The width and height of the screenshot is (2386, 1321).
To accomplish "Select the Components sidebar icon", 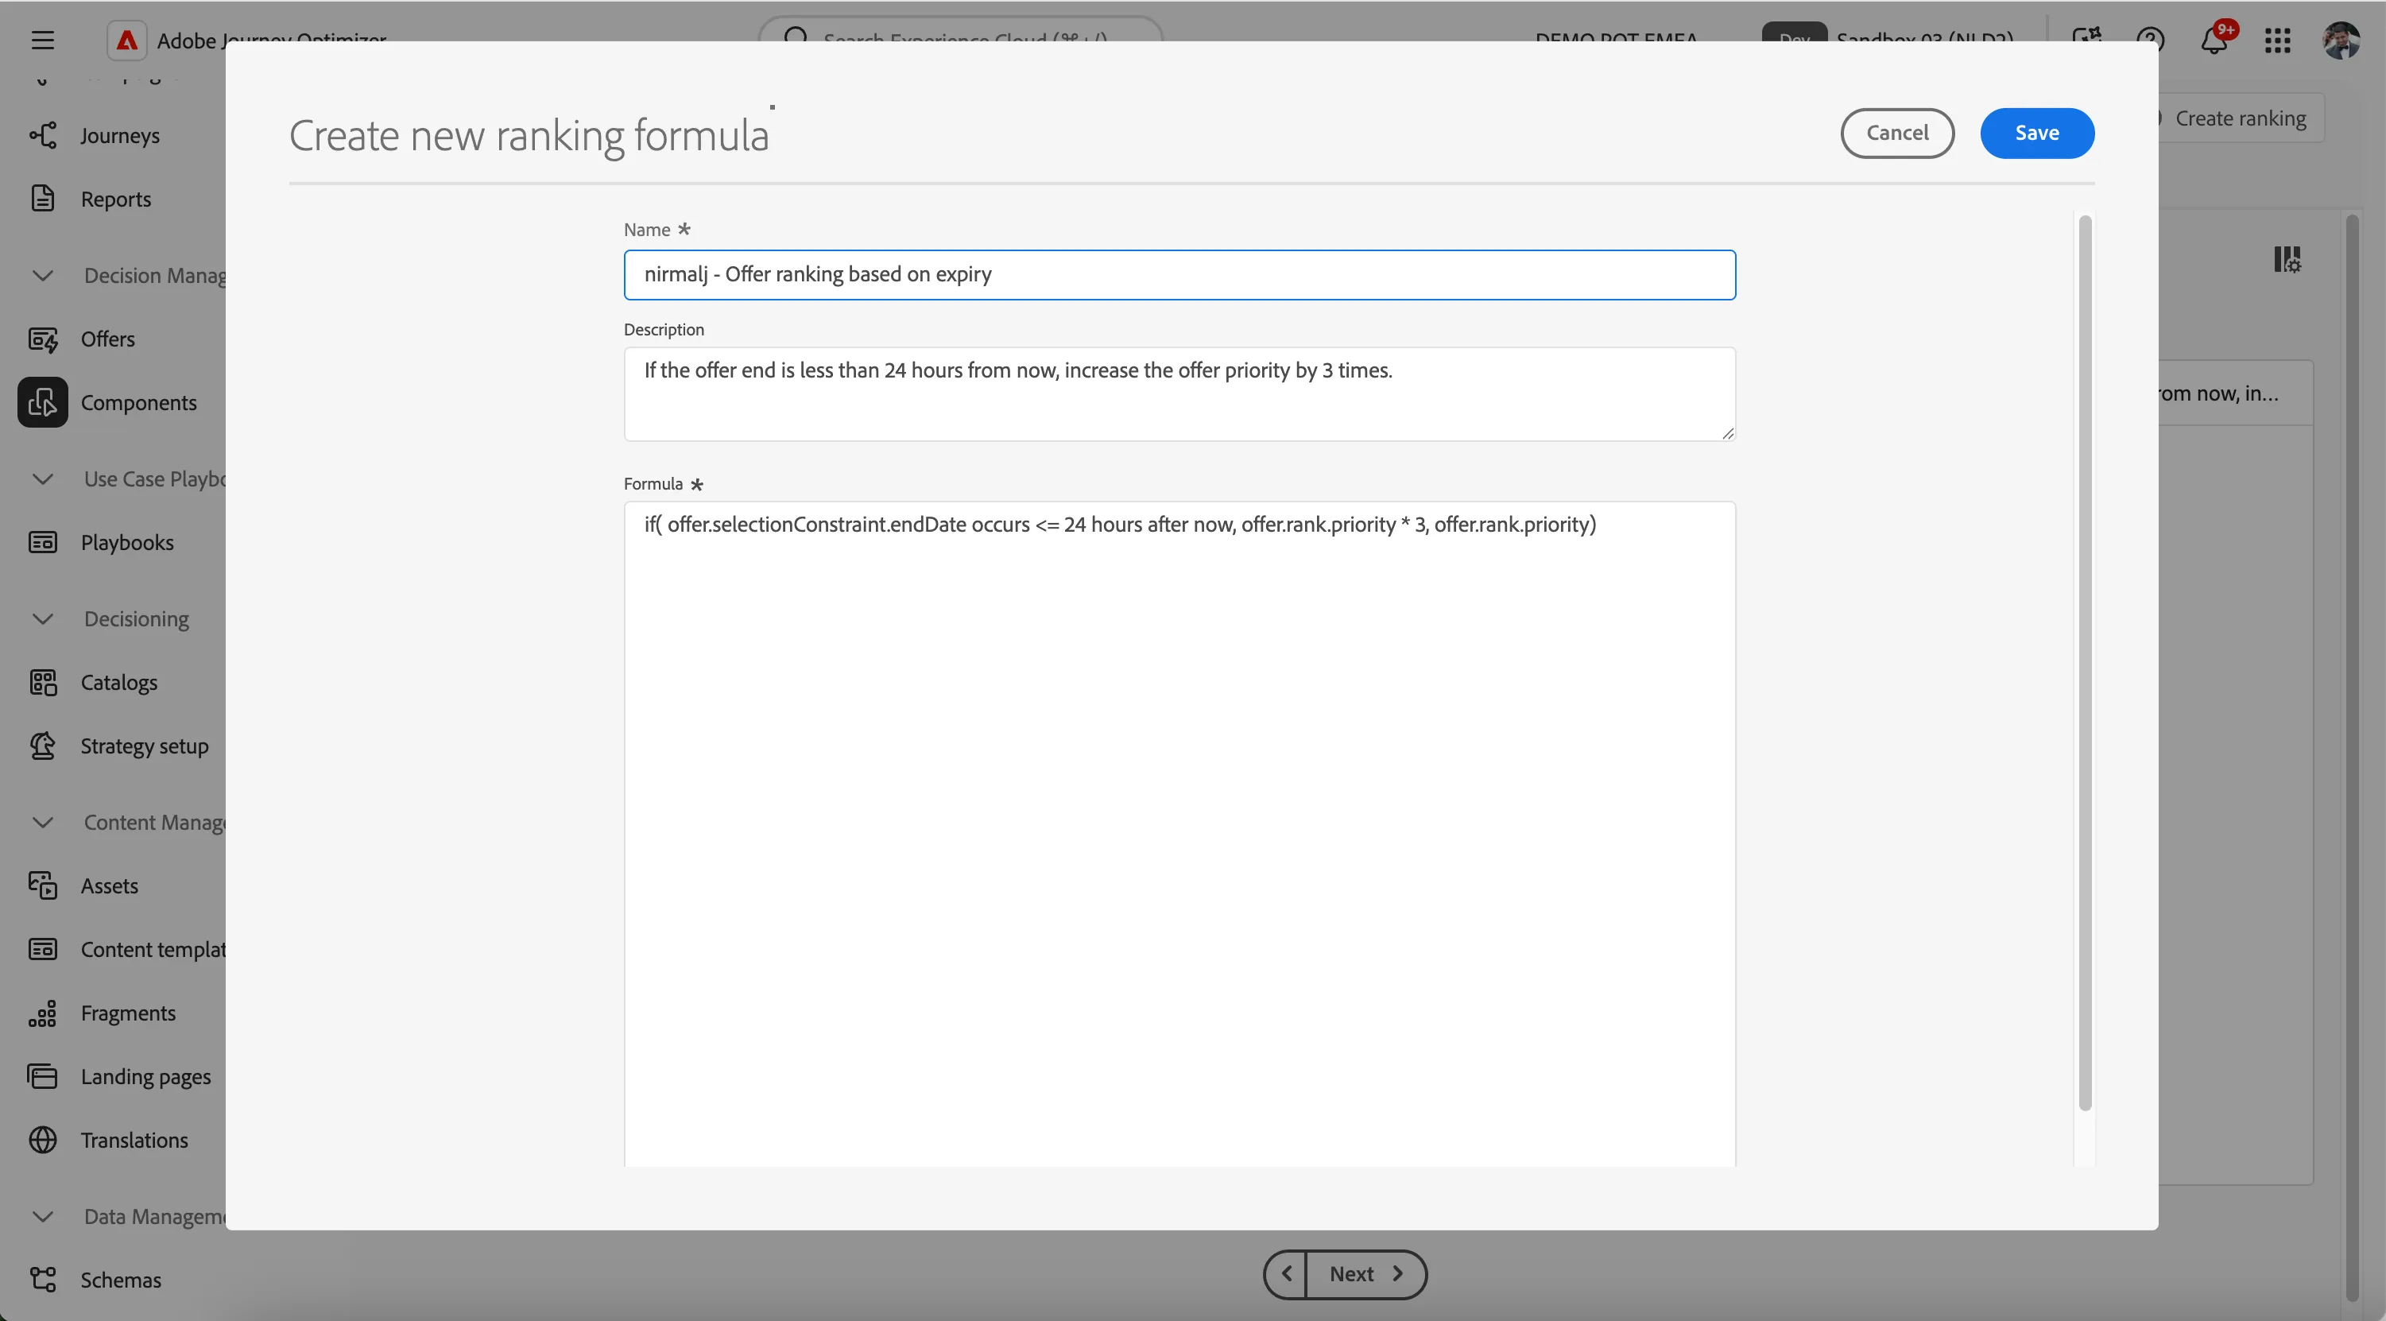I will [43, 402].
